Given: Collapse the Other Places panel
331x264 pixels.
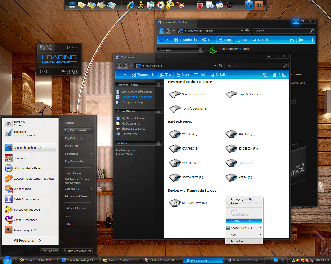Looking at the screenshot, I should [x=159, y=111].
